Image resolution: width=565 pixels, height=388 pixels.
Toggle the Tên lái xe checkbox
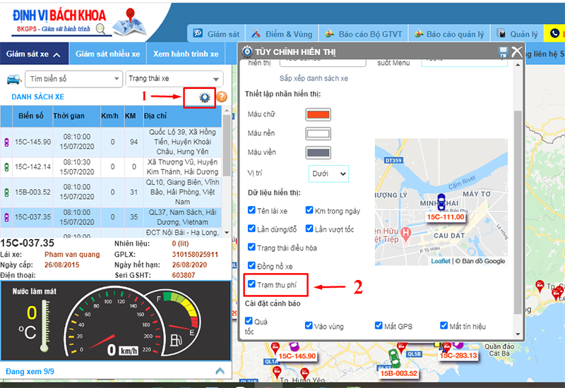click(251, 210)
